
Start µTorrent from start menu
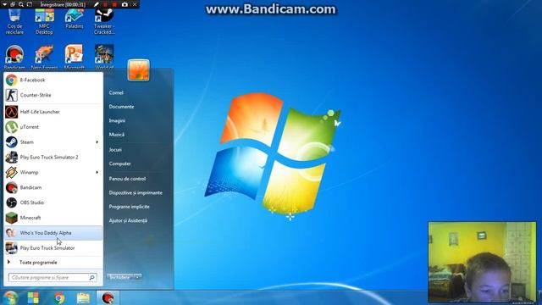click(x=53, y=127)
